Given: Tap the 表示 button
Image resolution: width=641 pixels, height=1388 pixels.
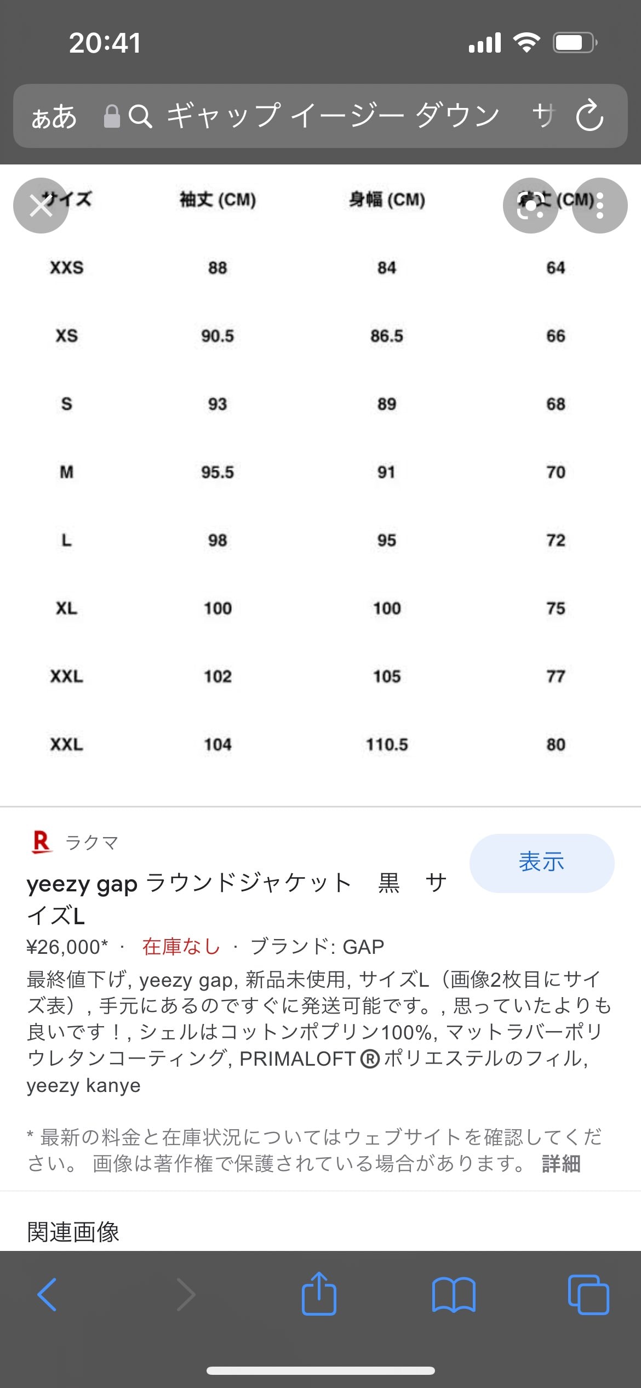Looking at the screenshot, I should [x=542, y=863].
